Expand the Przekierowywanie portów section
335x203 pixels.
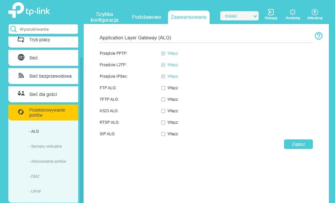tap(43, 112)
